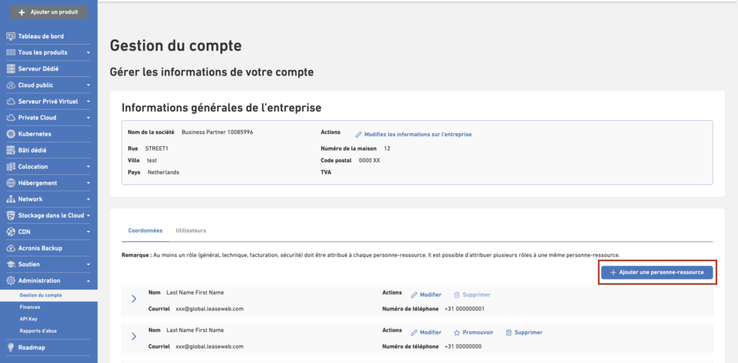Click the Roadmap lightbulb icon
Viewport: 738px width, 363px height.
point(11,348)
